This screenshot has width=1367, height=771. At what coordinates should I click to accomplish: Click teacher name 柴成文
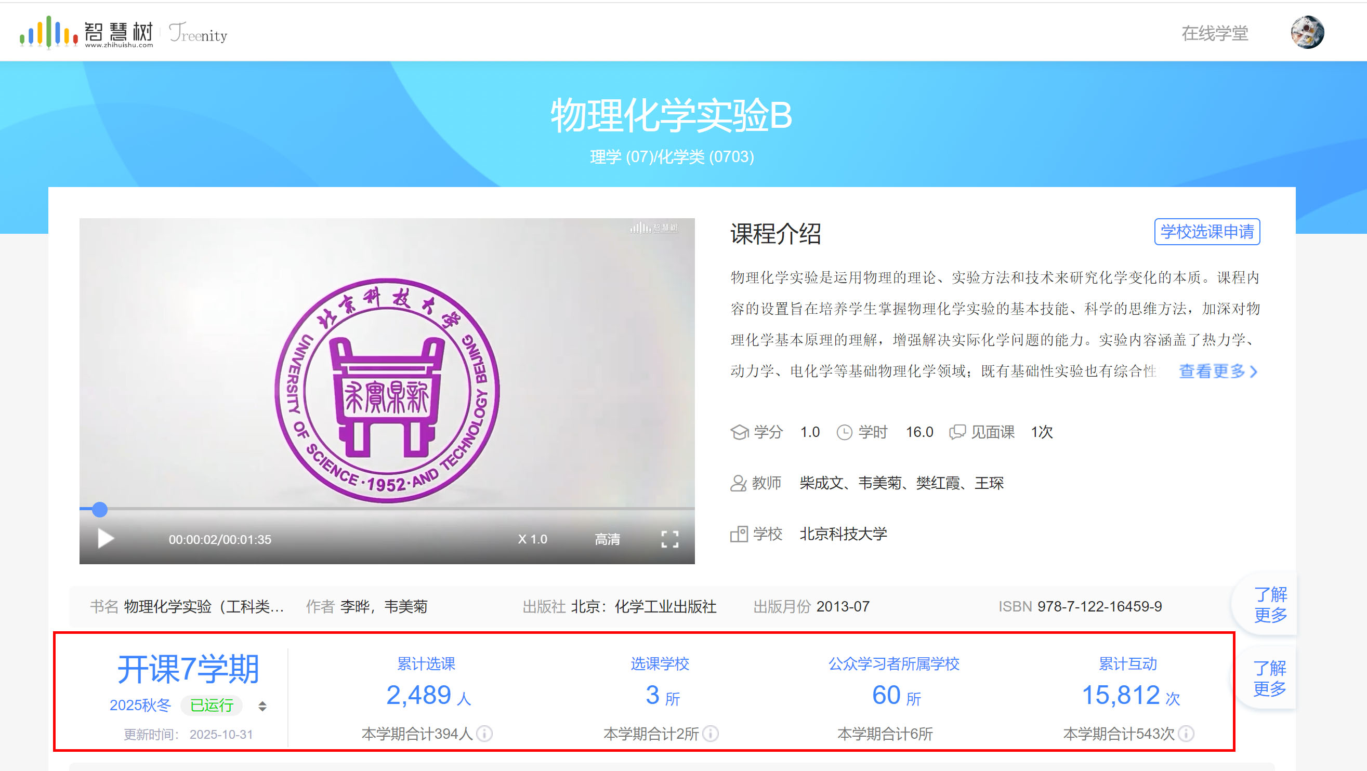820,483
